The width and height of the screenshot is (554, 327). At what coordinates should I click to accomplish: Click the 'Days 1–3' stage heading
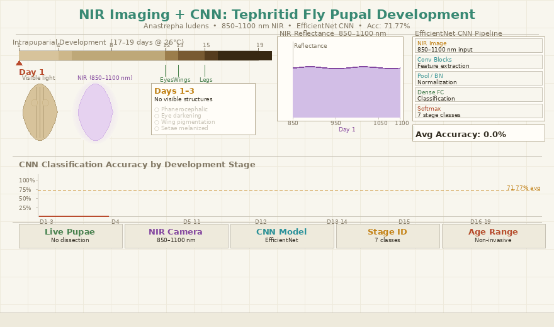[x=174, y=91]
